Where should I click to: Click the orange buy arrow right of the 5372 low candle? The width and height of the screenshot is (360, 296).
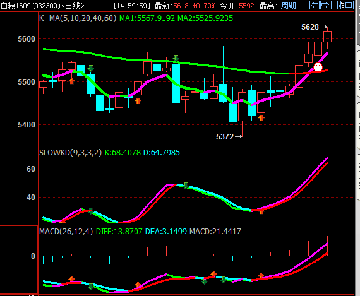click(x=261, y=118)
